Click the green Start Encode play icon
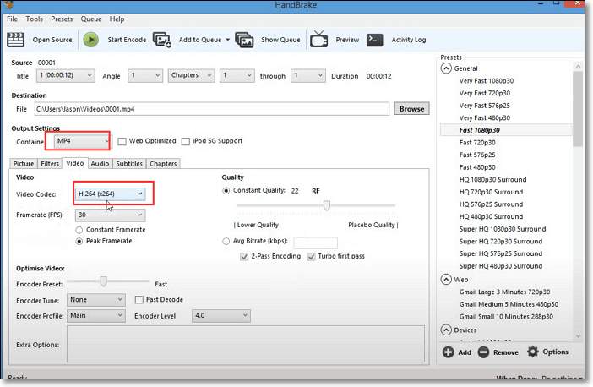Viewport: 593px width, 387px height. coord(90,40)
